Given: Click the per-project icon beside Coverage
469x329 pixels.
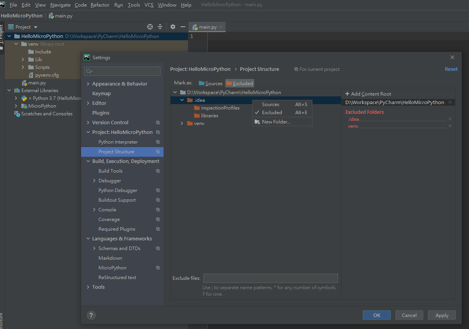Looking at the screenshot, I should (x=158, y=219).
